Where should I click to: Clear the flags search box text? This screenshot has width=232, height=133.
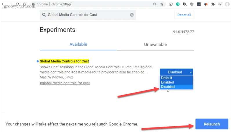[x=132, y=15]
